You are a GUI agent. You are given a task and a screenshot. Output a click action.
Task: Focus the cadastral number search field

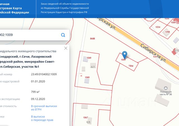pyautogui.click(x=31, y=35)
